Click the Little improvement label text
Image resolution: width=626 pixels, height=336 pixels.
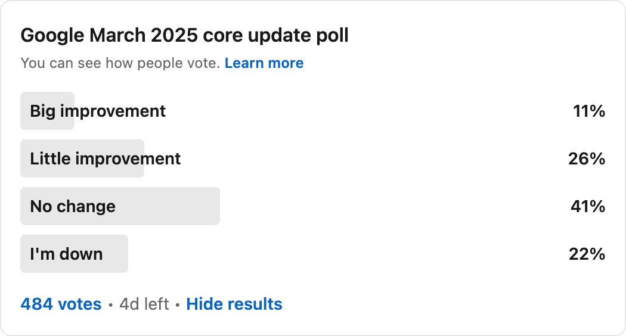tap(106, 159)
